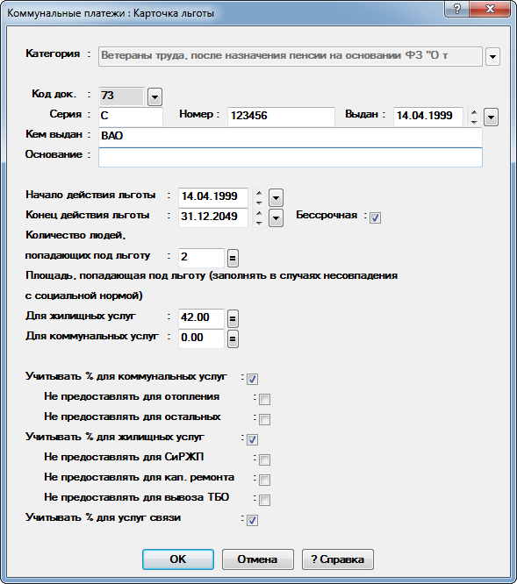Open the Категория dropdown list
517x584 pixels.
pyautogui.click(x=492, y=57)
